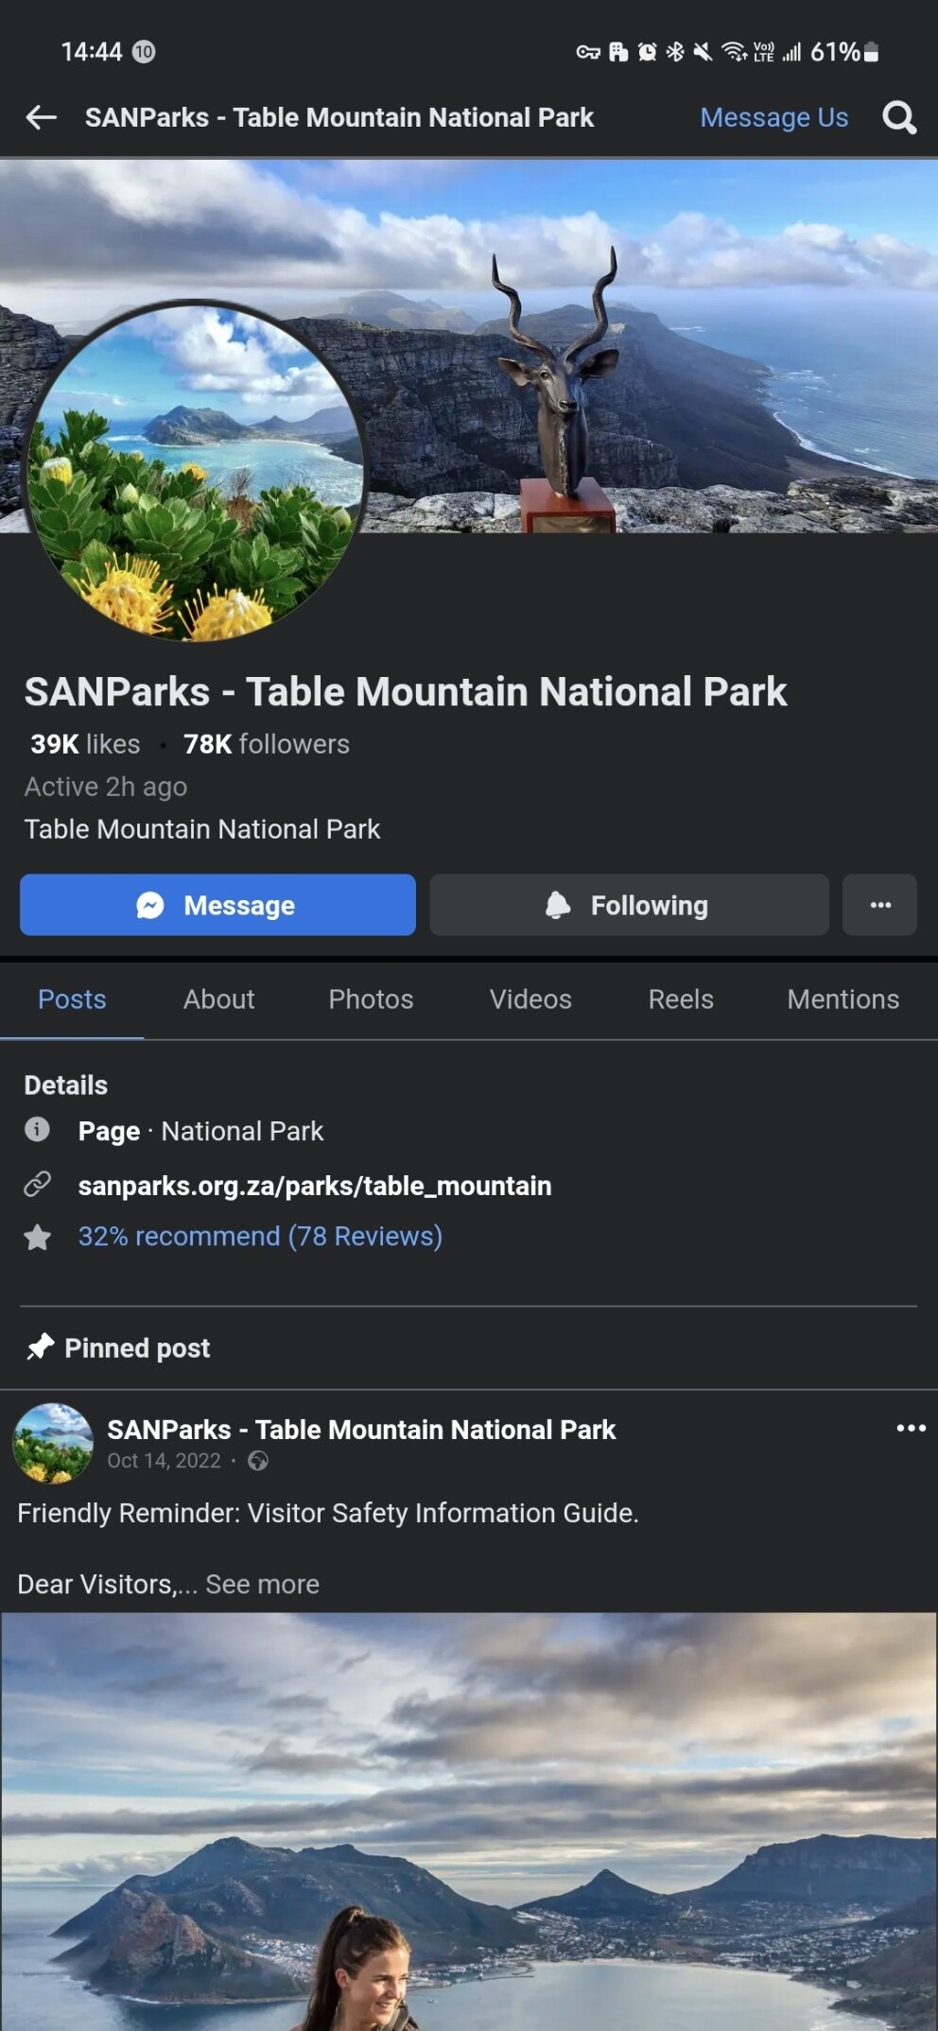
Task: Open the Mentions tab
Action: [x=842, y=999]
